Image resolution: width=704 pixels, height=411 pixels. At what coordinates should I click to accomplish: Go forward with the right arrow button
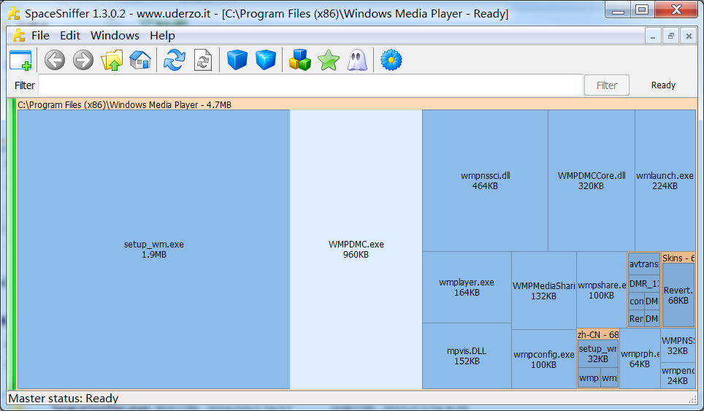coord(83,60)
